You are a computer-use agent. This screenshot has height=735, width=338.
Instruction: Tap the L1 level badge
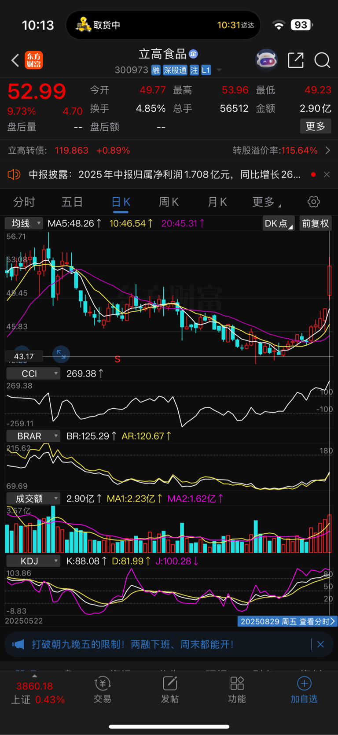point(206,70)
